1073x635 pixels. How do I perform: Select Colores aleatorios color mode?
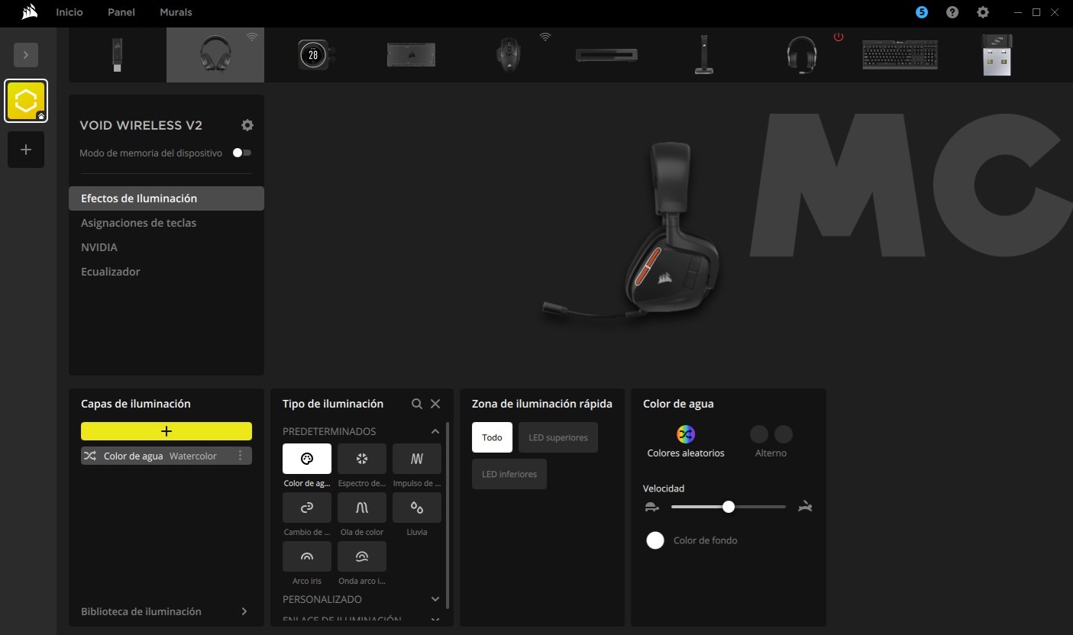[x=685, y=434]
